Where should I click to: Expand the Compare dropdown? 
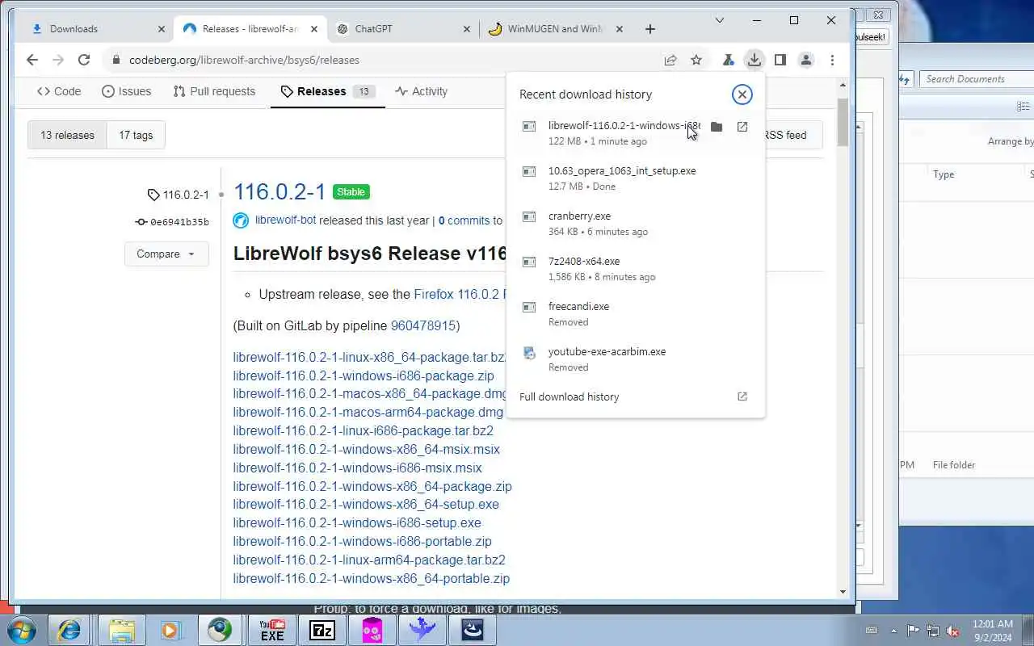coord(166,254)
